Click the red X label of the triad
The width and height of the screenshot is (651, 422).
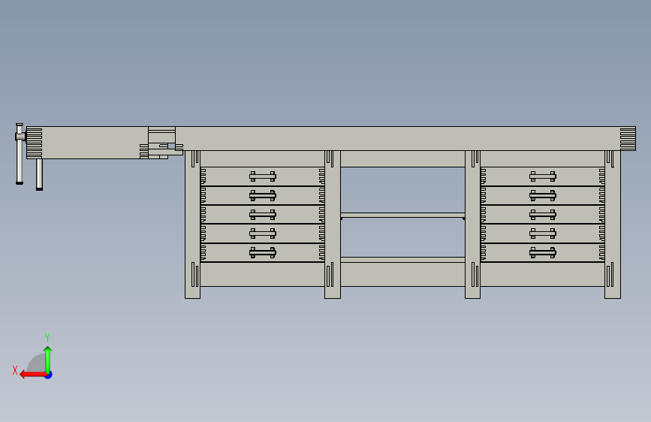[x=15, y=370]
